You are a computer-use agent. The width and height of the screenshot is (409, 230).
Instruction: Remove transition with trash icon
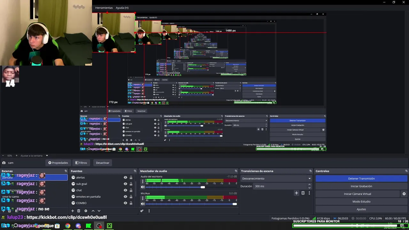click(x=303, y=193)
